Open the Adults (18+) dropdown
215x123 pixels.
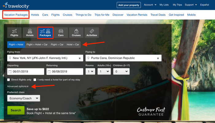pyautogui.click(x=104, y=72)
